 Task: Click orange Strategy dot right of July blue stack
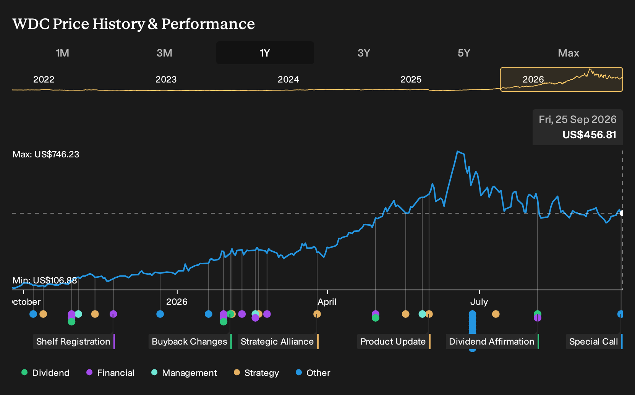coord(496,314)
